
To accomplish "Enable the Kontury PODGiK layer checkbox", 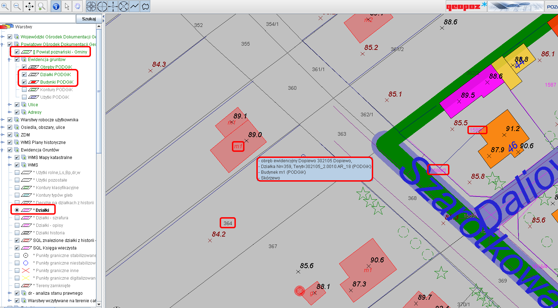I will pos(24,90).
